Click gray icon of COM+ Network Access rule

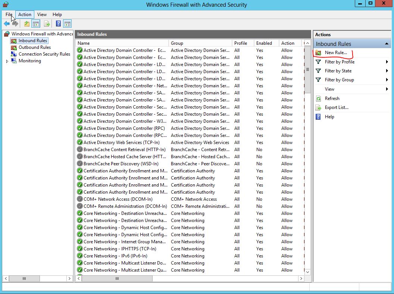79,199
